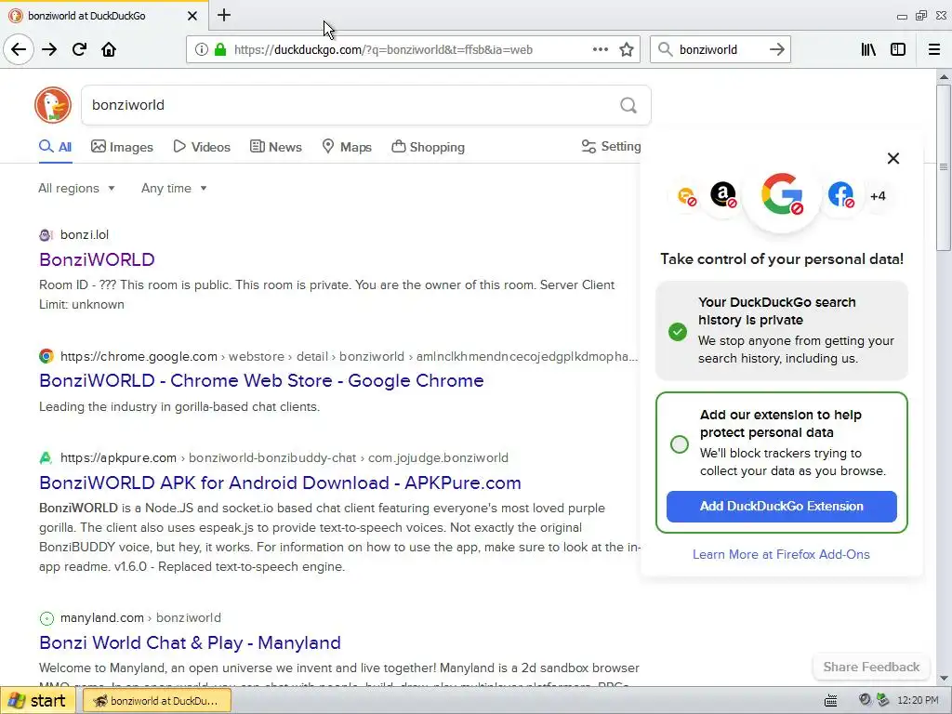This screenshot has height=714, width=952.
Task: Dismiss the privacy promo panel with X
Action: (x=893, y=158)
